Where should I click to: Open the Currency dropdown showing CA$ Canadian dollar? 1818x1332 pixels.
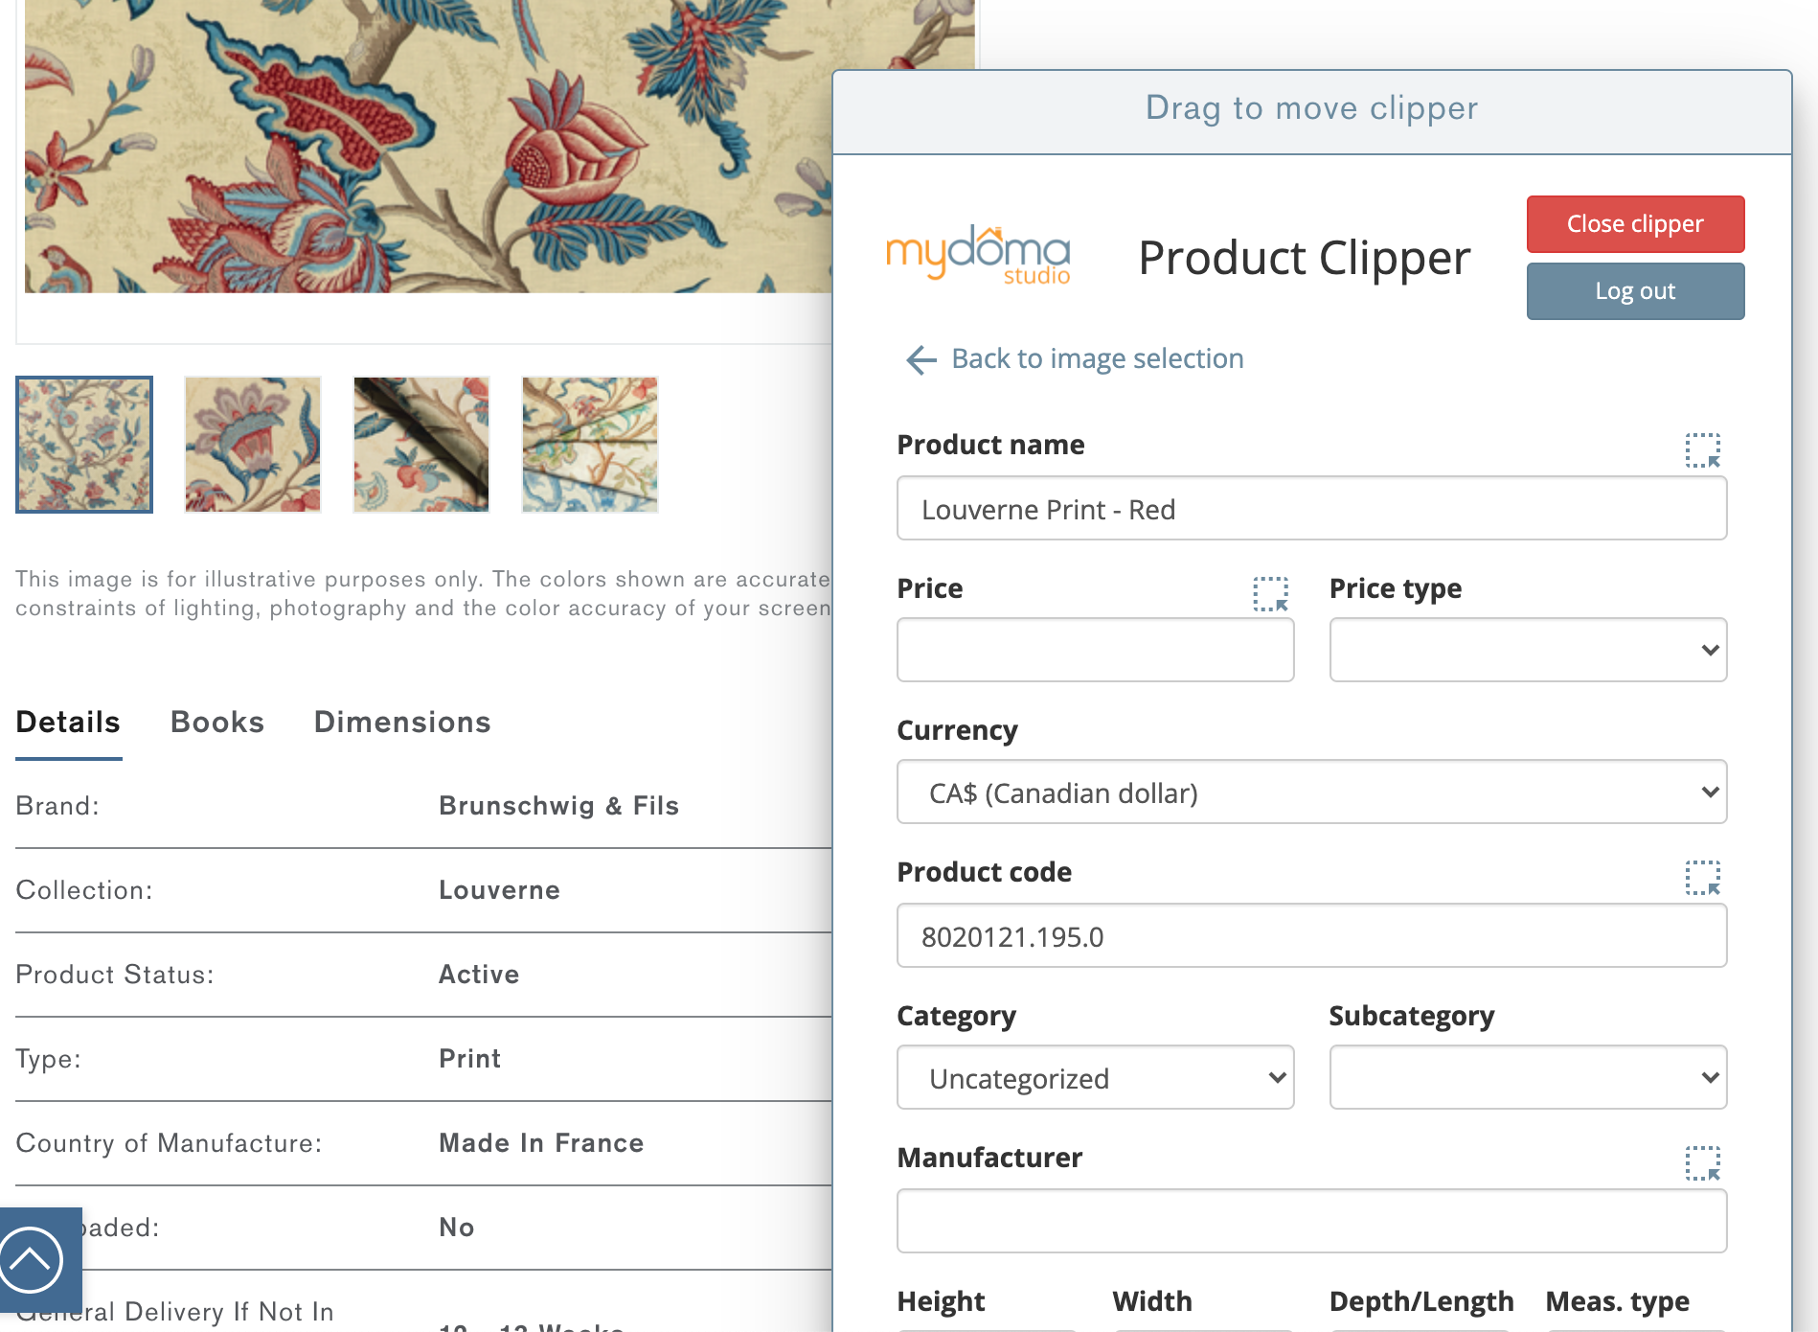(x=1310, y=792)
